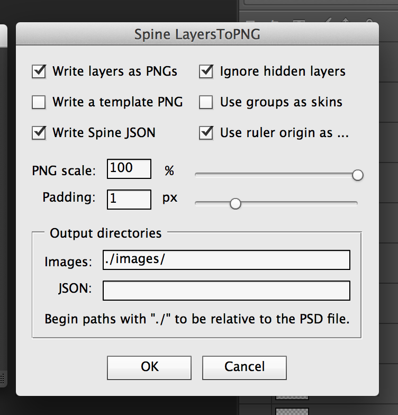Cancel the Spine LayersToPNG dialog
The width and height of the screenshot is (398, 415).
point(245,367)
